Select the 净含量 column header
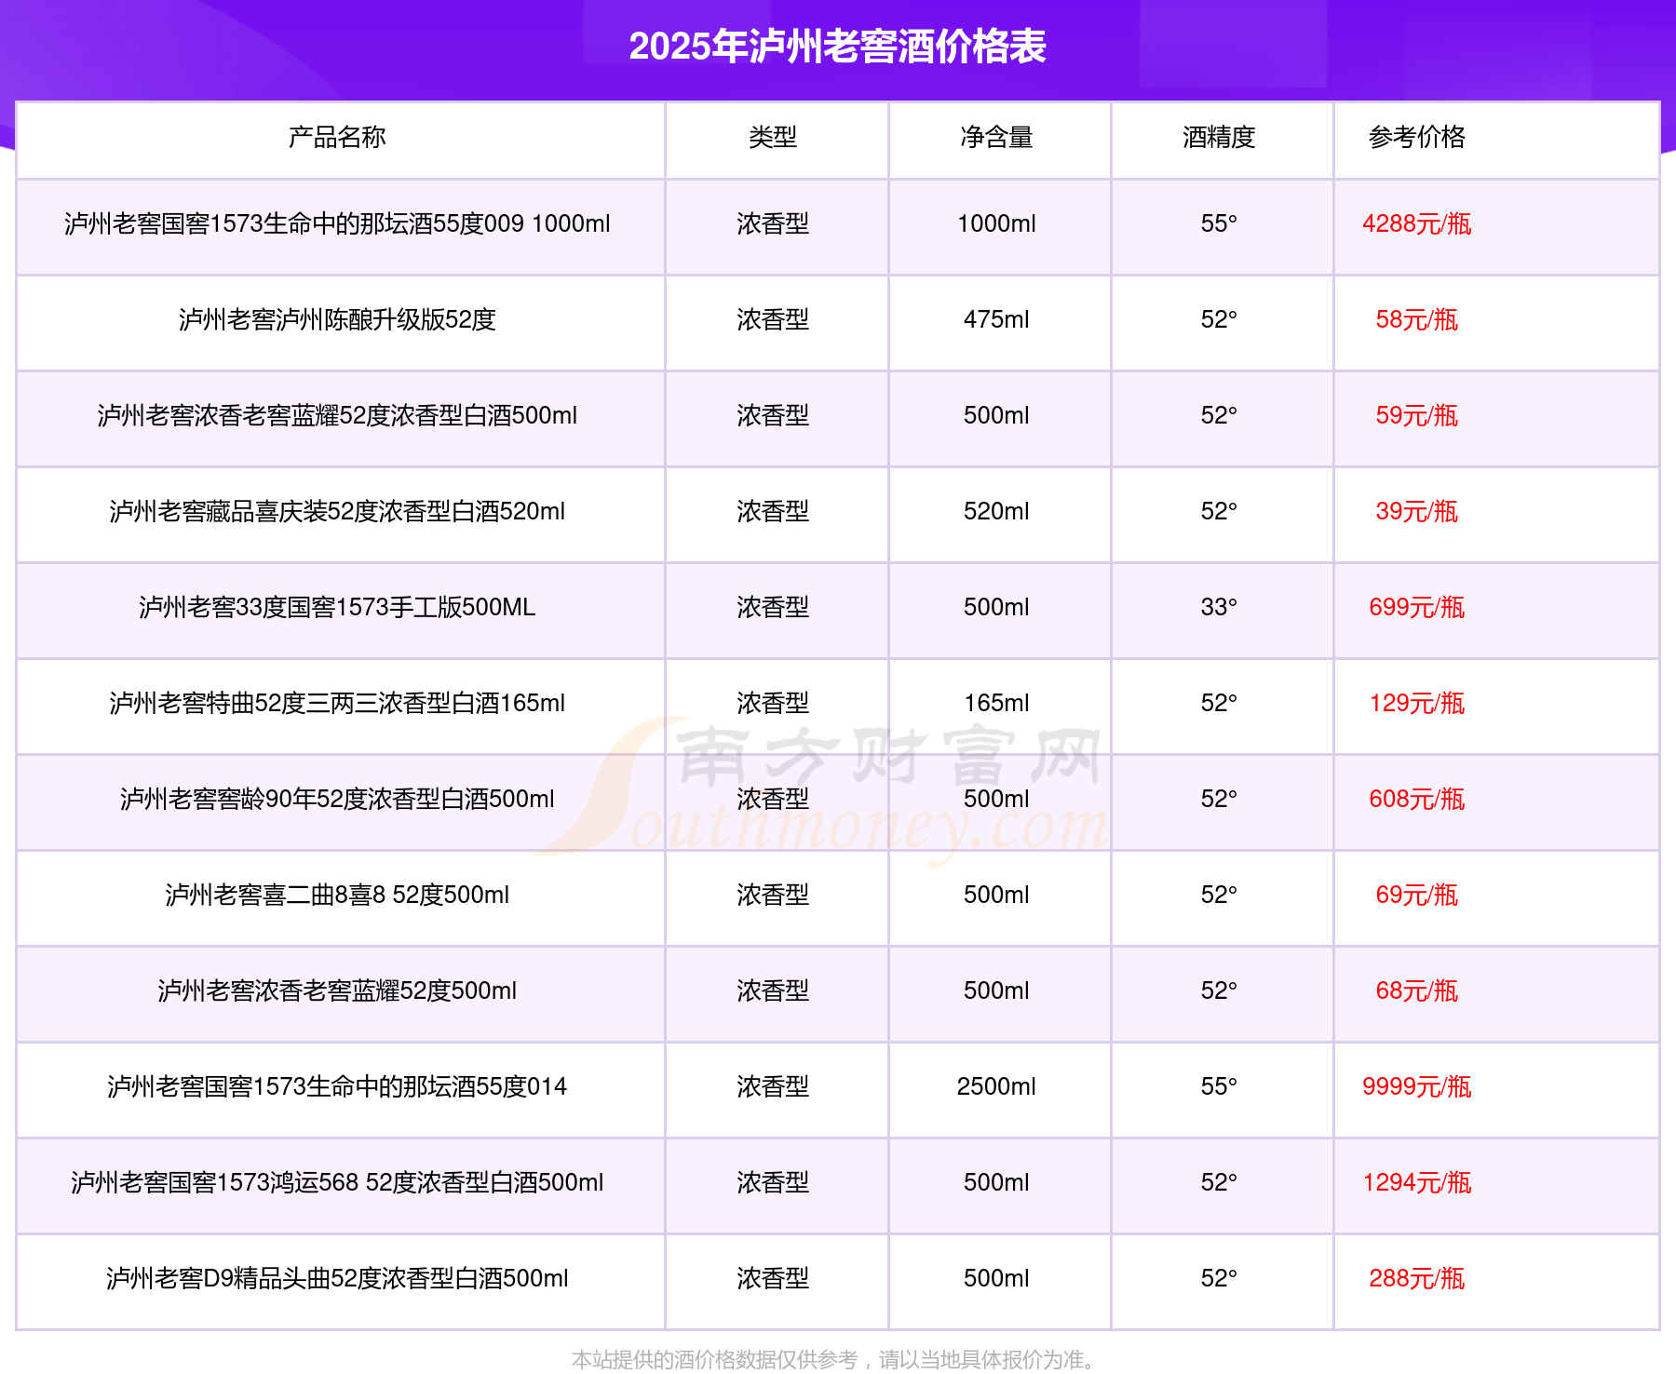This screenshot has height=1374, width=1676. pyautogui.click(x=996, y=138)
